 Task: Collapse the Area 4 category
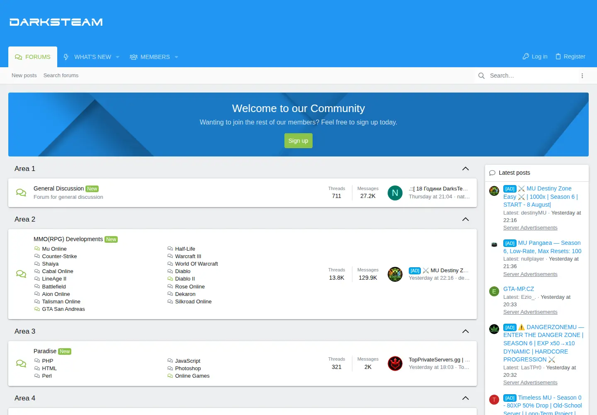[466, 398]
